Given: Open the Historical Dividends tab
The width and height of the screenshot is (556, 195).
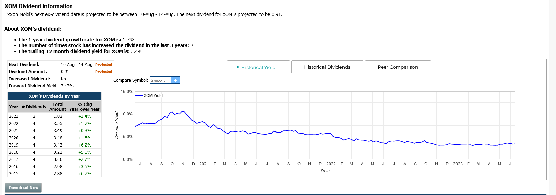Looking at the screenshot, I should tap(327, 67).
